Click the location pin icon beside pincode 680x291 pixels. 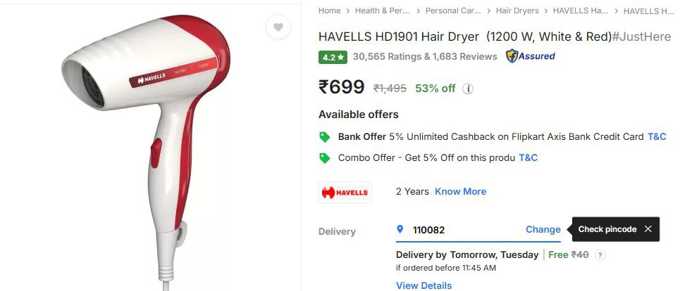pyautogui.click(x=400, y=229)
